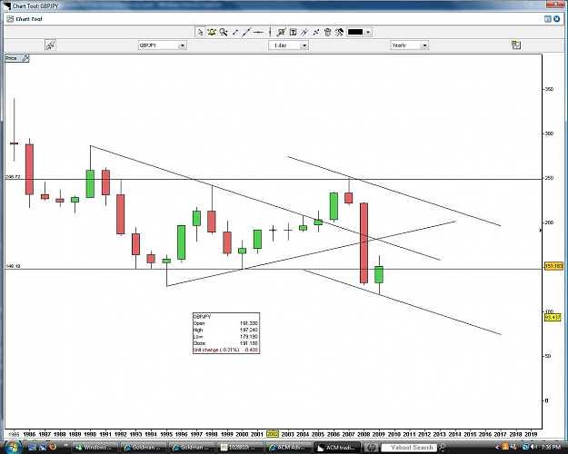Switch to the ACM Adv... taskbar window
Image resolution: width=568 pixels, height=454 pixels.
click(x=288, y=448)
